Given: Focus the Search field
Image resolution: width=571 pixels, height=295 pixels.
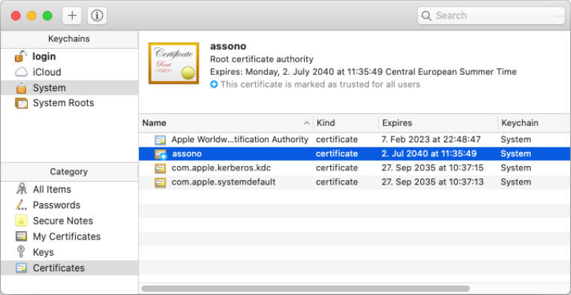Looking at the screenshot, I should (x=491, y=16).
